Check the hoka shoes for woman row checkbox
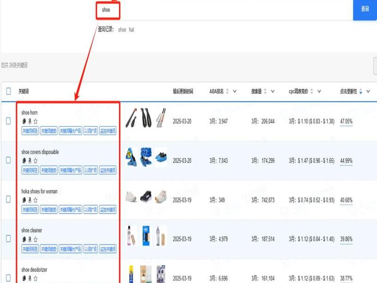377x283 pixels. (8, 199)
